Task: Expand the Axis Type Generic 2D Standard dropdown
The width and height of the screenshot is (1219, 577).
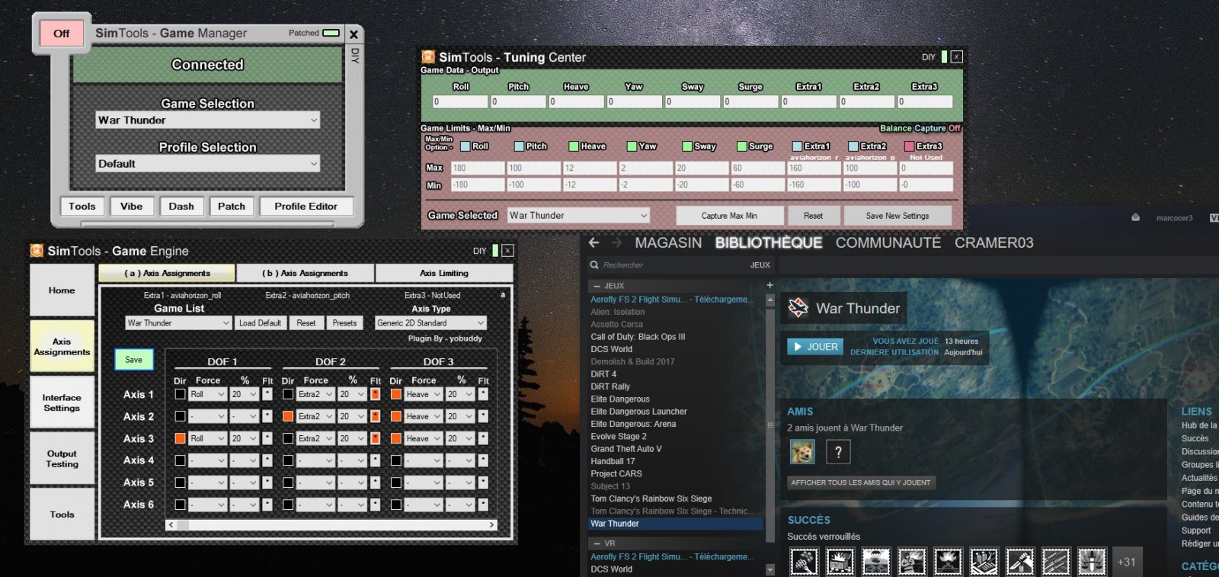Action: pos(430,323)
